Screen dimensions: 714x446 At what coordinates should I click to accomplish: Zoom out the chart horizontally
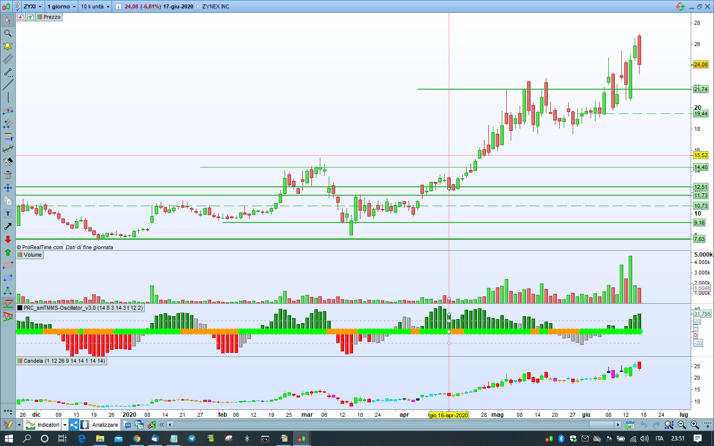coord(682,425)
